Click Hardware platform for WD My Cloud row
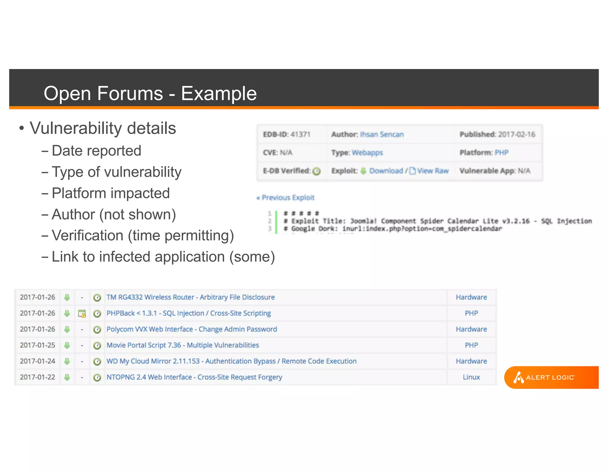Viewport: 608px width, 470px height. pyautogui.click(x=471, y=361)
